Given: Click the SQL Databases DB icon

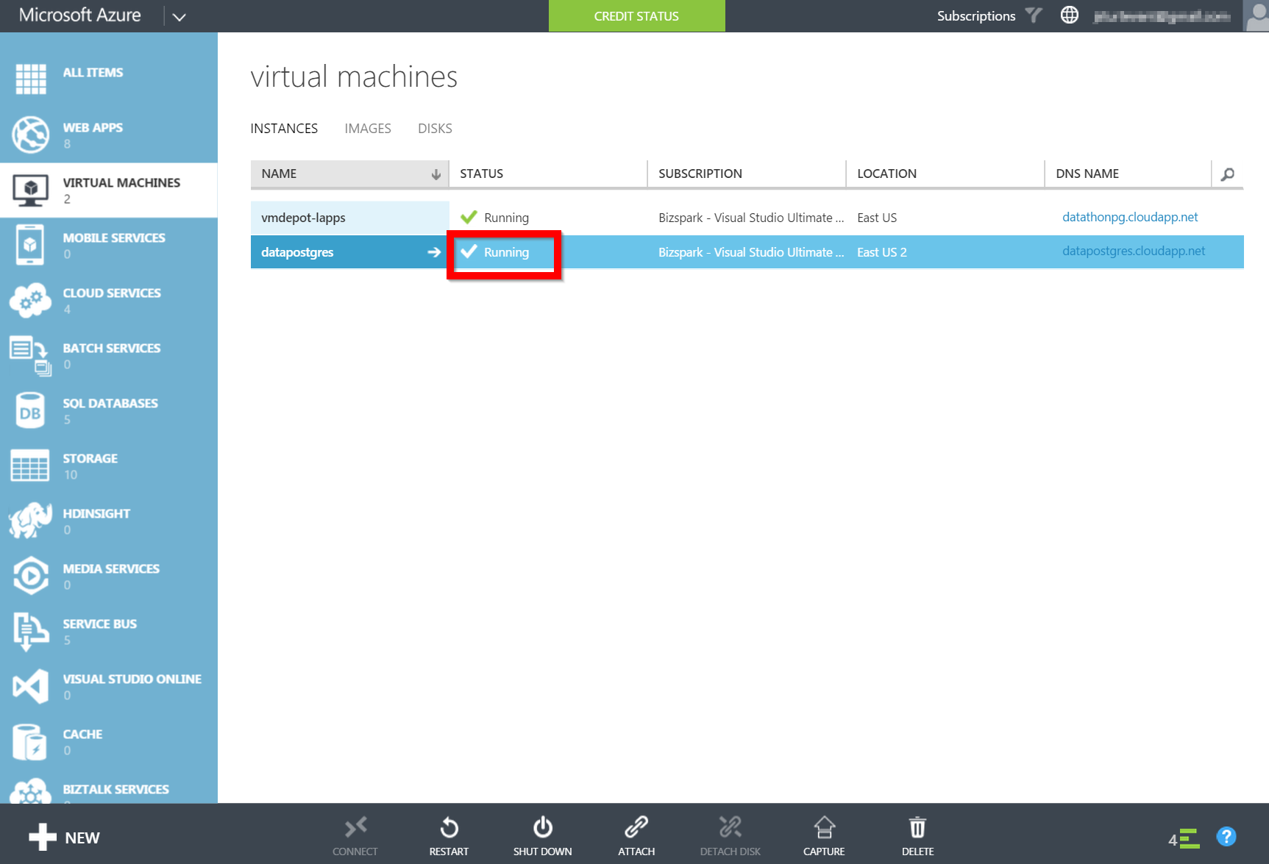Looking at the screenshot, I should 30,410.
